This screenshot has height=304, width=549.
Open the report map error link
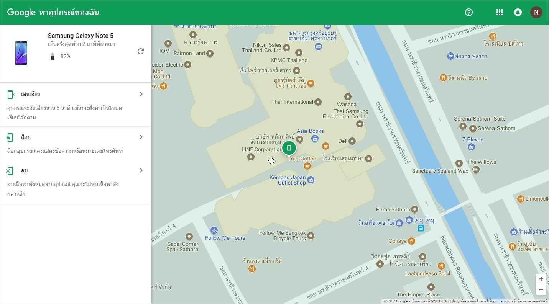tap(524, 301)
